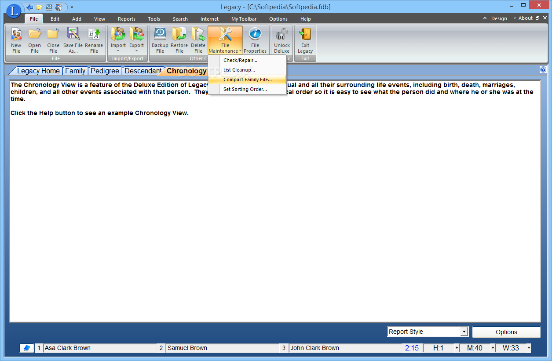This screenshot has width=552, height=361.
Task: Click the fourth quick access icon with curved arrow
Action: [x=58, y=7]
